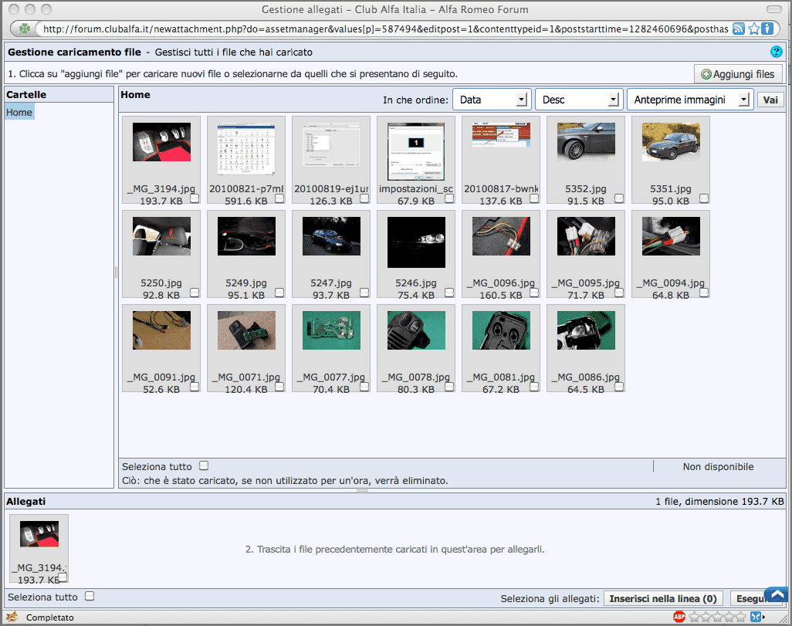Click the site info icon in address bar
This screenshot has height=626, width=792.
click(x=767, y=29)
